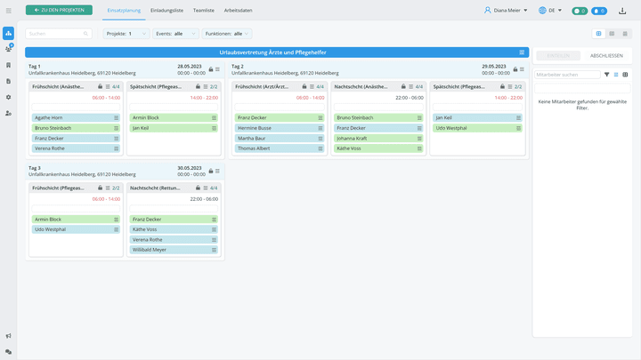Click the ZU DEN PROJEKTEN button
This screenshot has height=360, width=641.
click(x=58, y=10)
